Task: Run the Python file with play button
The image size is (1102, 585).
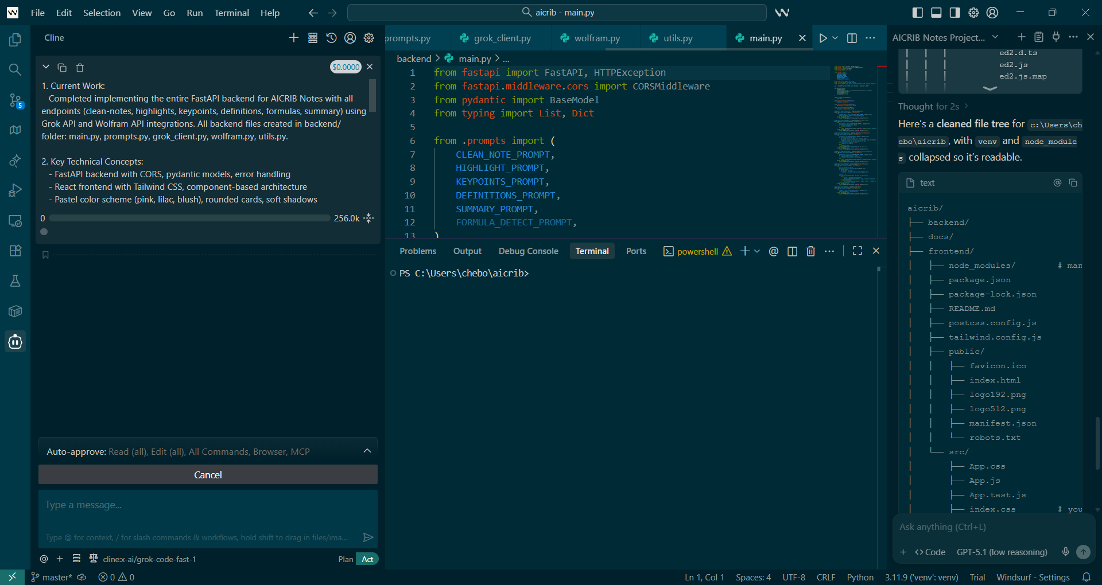Action: pos(822,38)
